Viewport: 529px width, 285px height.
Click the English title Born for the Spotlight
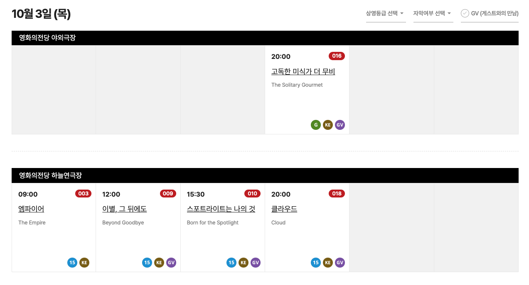[x=213, y=223]
